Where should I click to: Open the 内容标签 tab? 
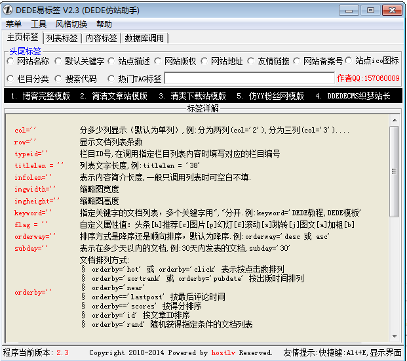[102, 38]
